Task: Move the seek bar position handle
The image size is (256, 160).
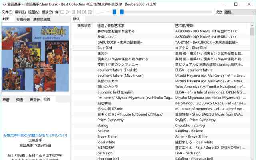Action: [x=122, y=12]
